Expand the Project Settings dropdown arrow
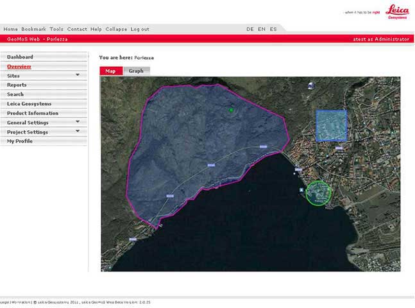The image size is (415, 308). [78, 131]
